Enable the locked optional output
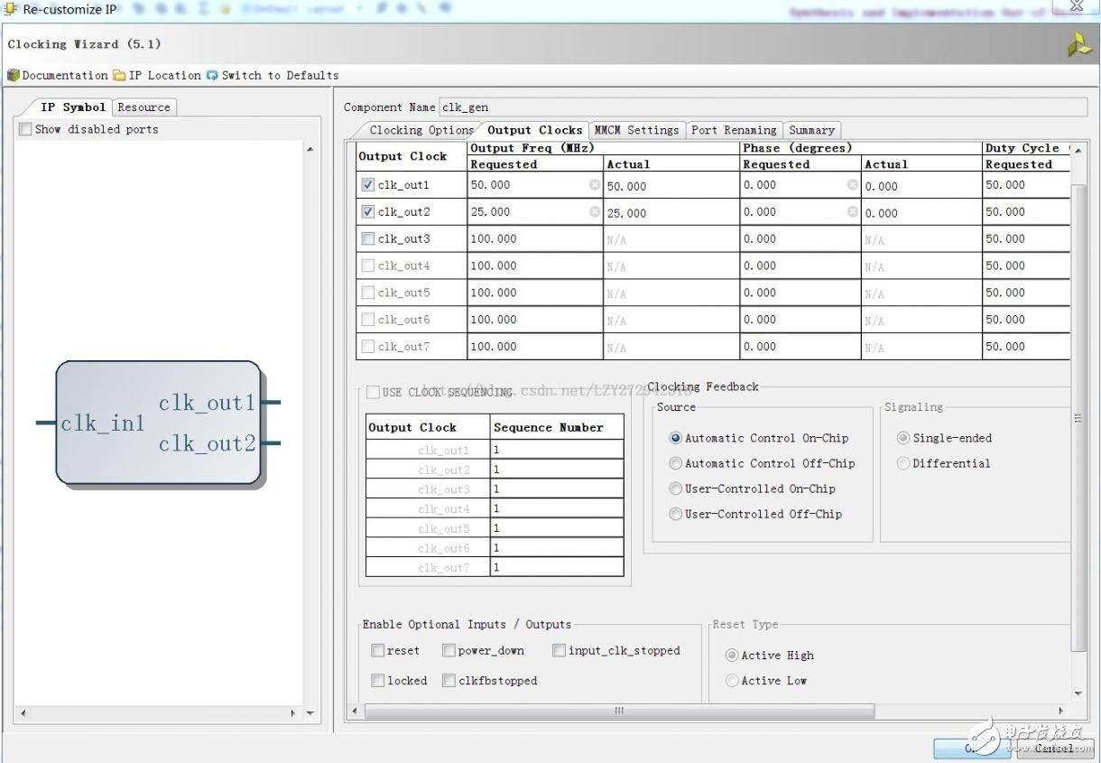 [x=378, y=681]
